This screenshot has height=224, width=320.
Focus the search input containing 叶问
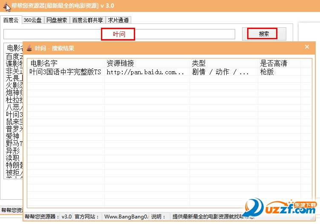[x=119, y=34]
